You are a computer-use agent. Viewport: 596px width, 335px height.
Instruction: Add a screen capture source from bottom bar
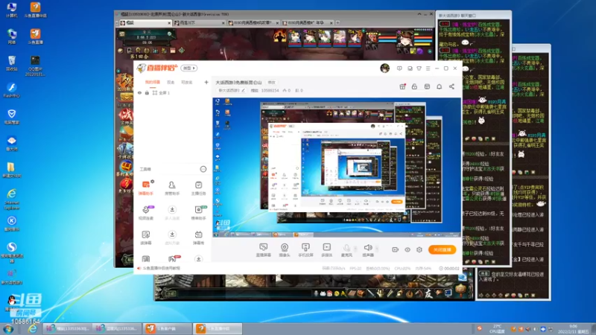264,250
